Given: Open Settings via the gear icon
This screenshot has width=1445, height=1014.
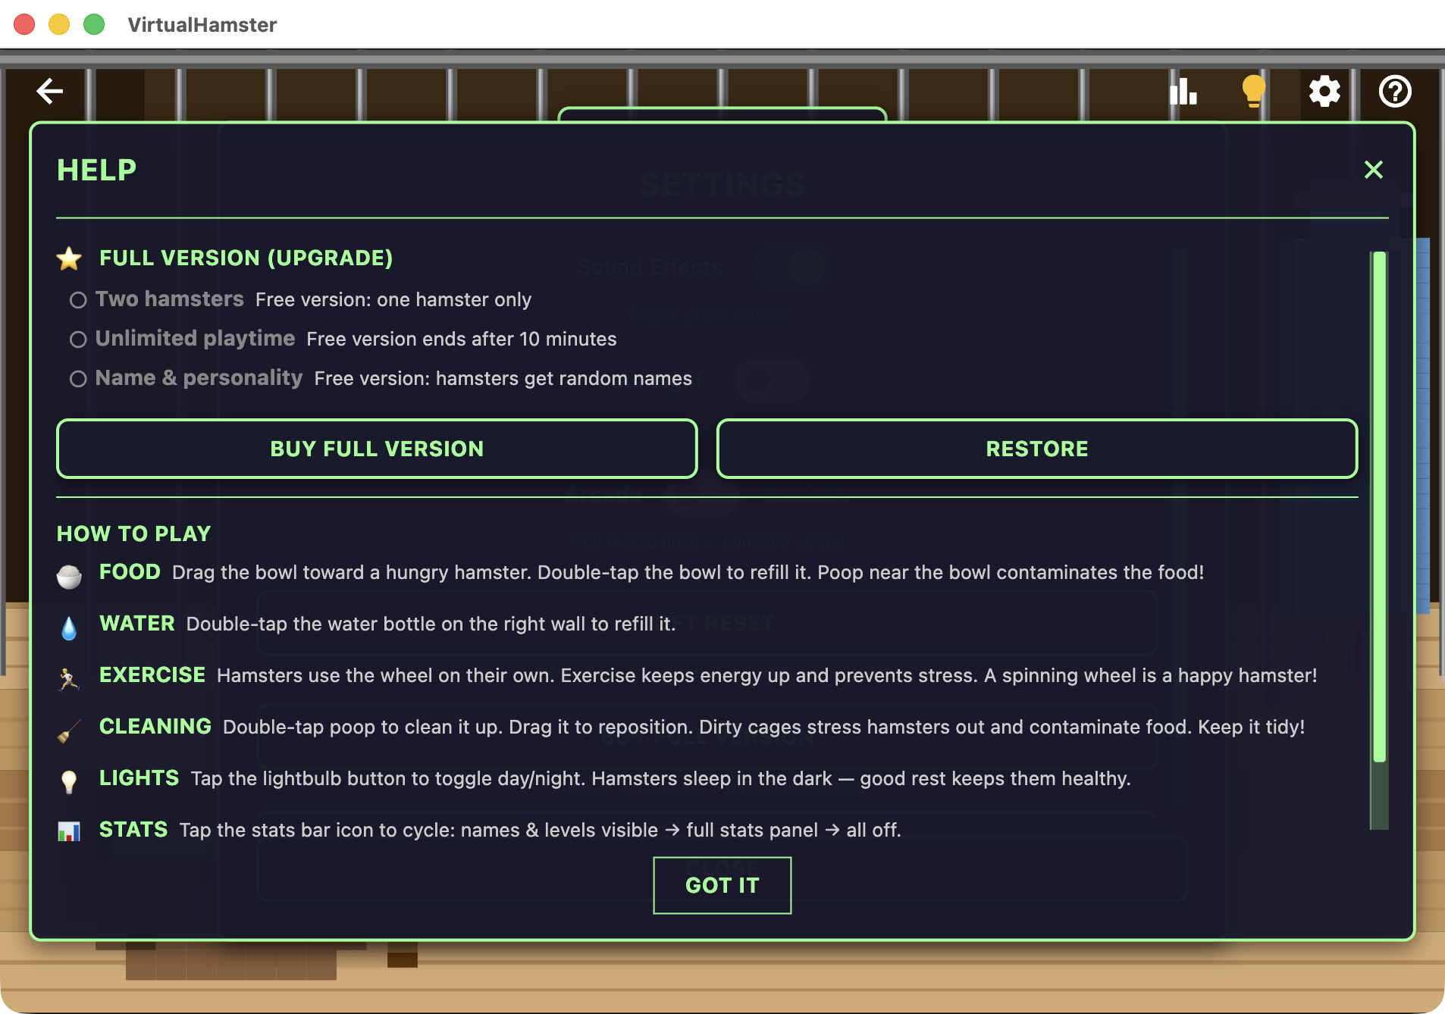Looking at the screenshot, I should [1324, 91].
